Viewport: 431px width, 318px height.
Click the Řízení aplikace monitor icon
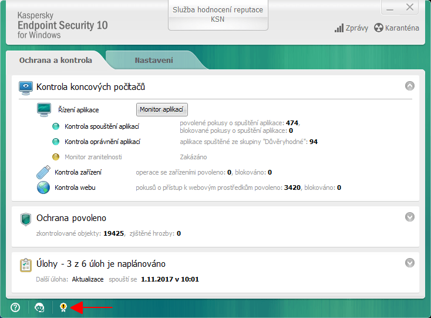coord(44,110)
